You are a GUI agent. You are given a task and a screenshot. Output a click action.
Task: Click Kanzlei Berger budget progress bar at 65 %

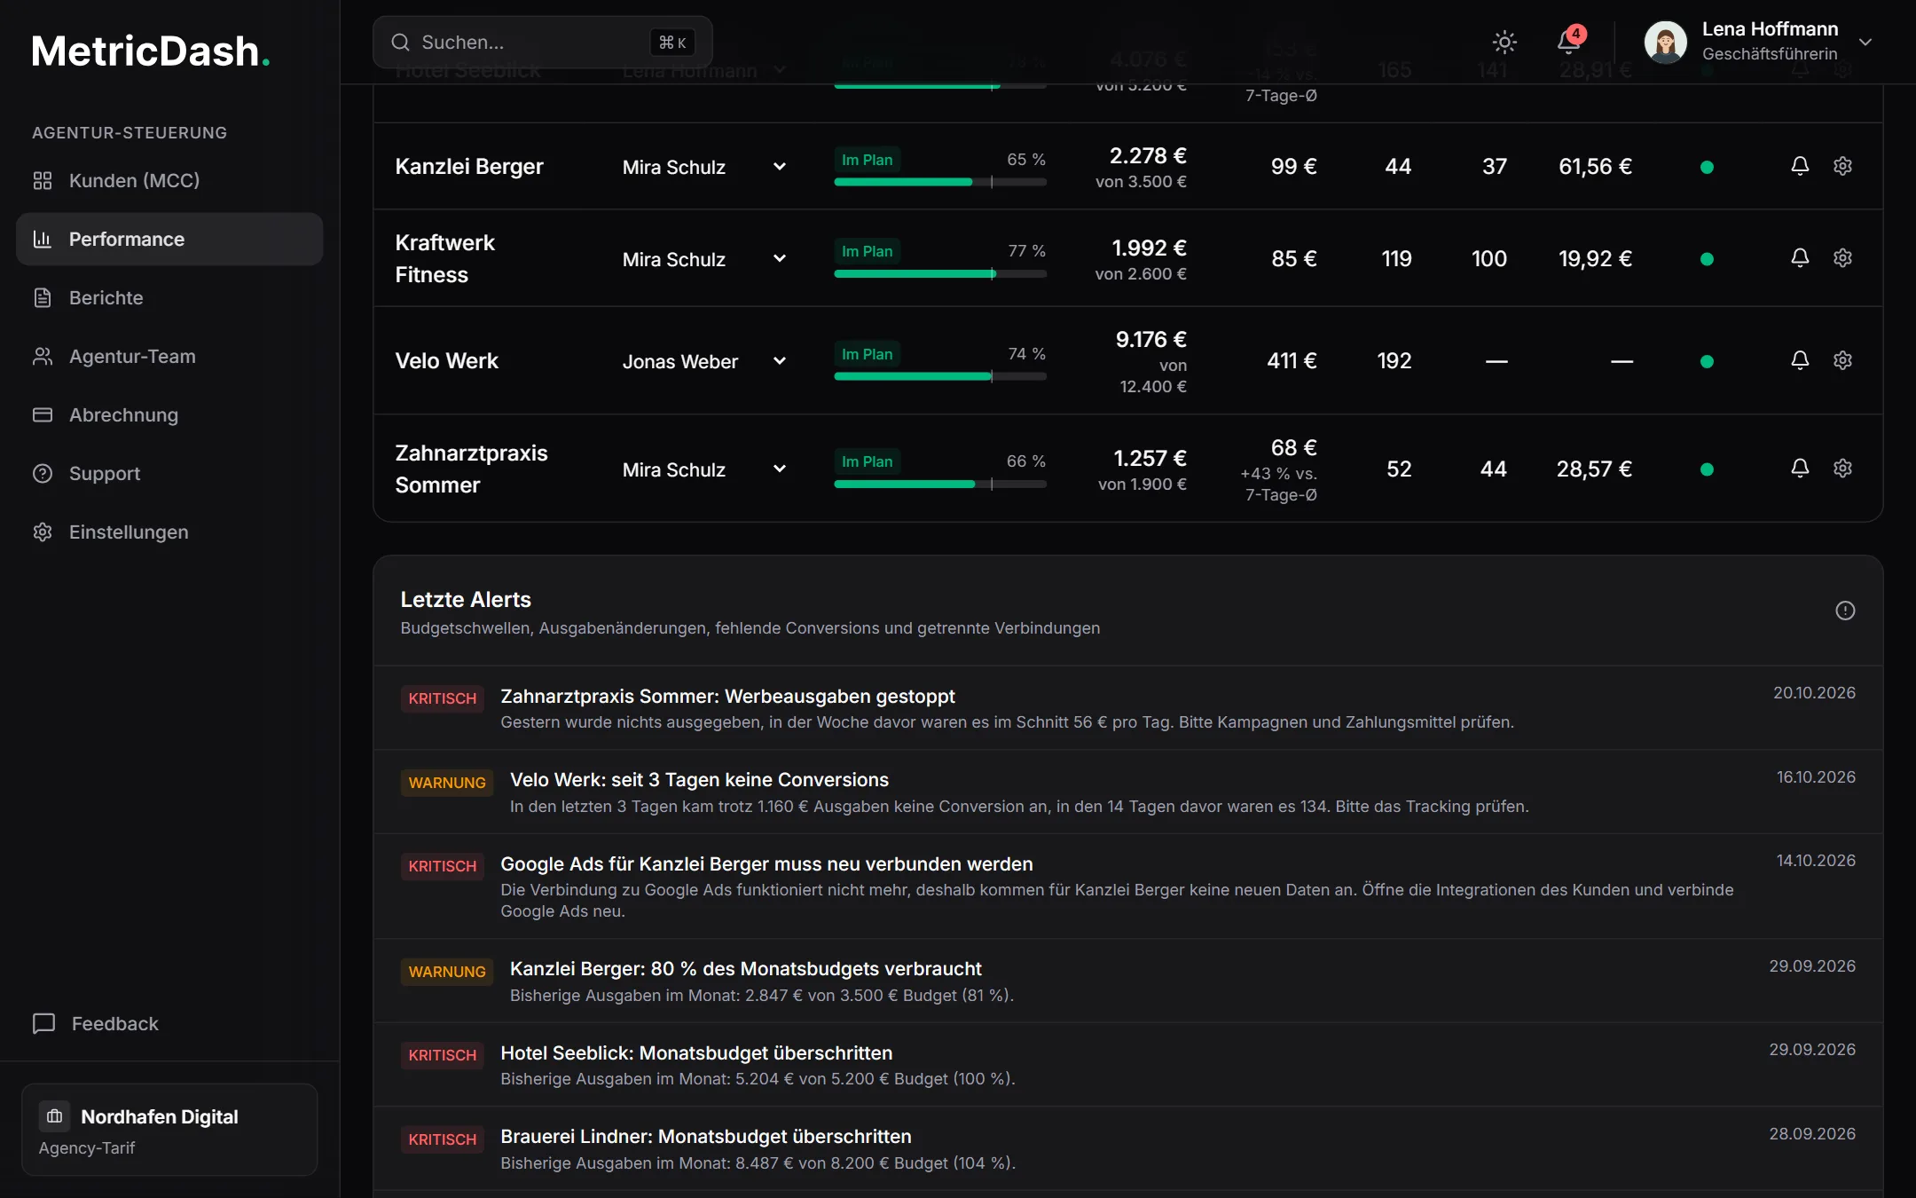click(x=940, y=182)
